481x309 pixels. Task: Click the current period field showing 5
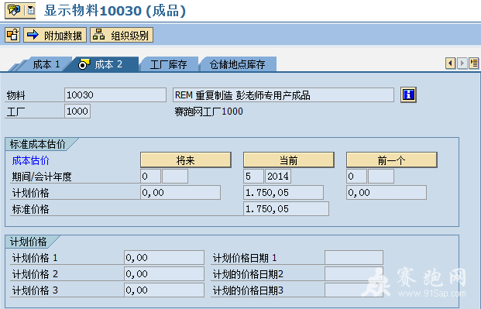[253, 176]
